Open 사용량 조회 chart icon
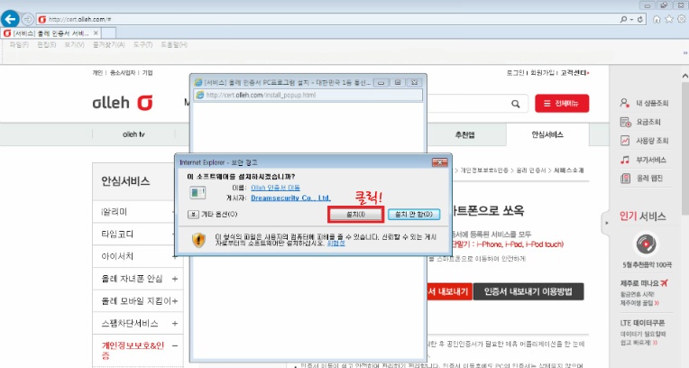 point(624,141)
